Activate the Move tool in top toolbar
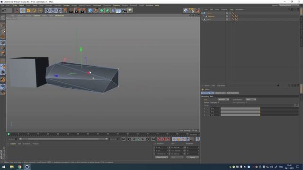This screenshot has width=303, height=170. 23,10
